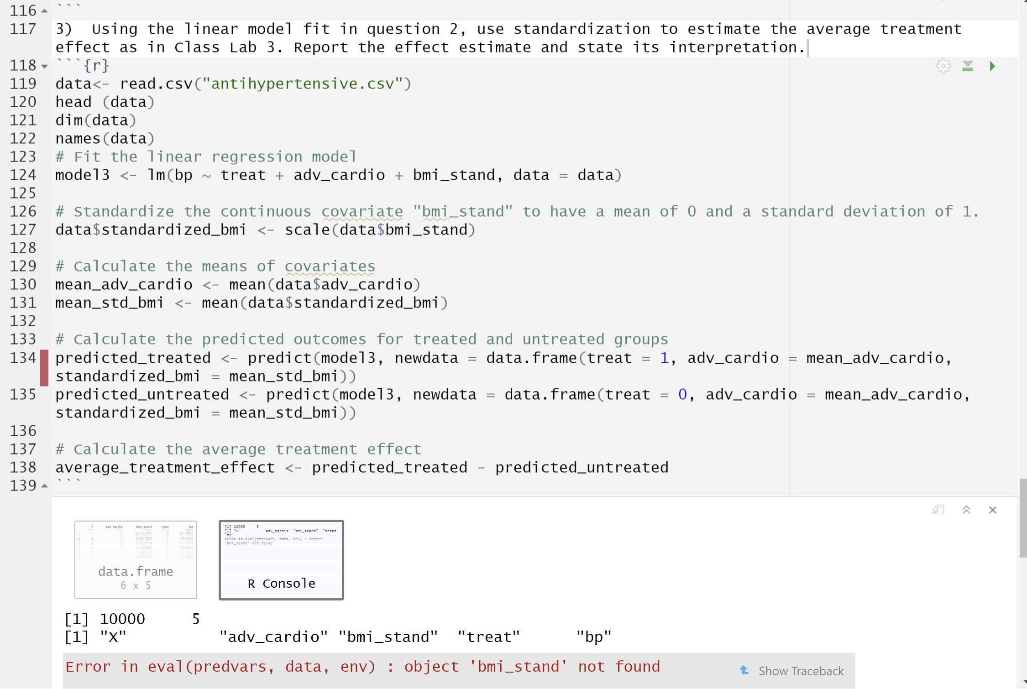Collapse the chunk at line 118

coord(44,67)
